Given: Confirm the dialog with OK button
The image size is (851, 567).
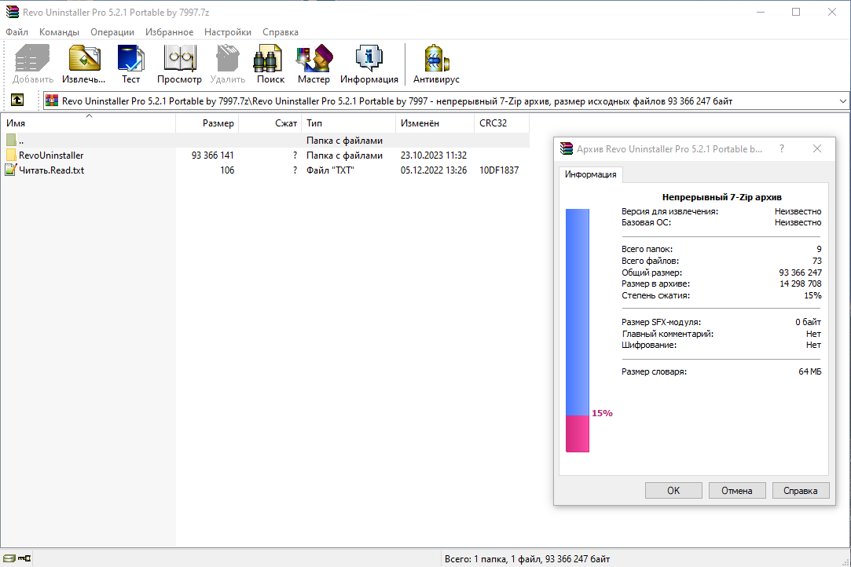Looking at the screenshot, I should point(673,491).
